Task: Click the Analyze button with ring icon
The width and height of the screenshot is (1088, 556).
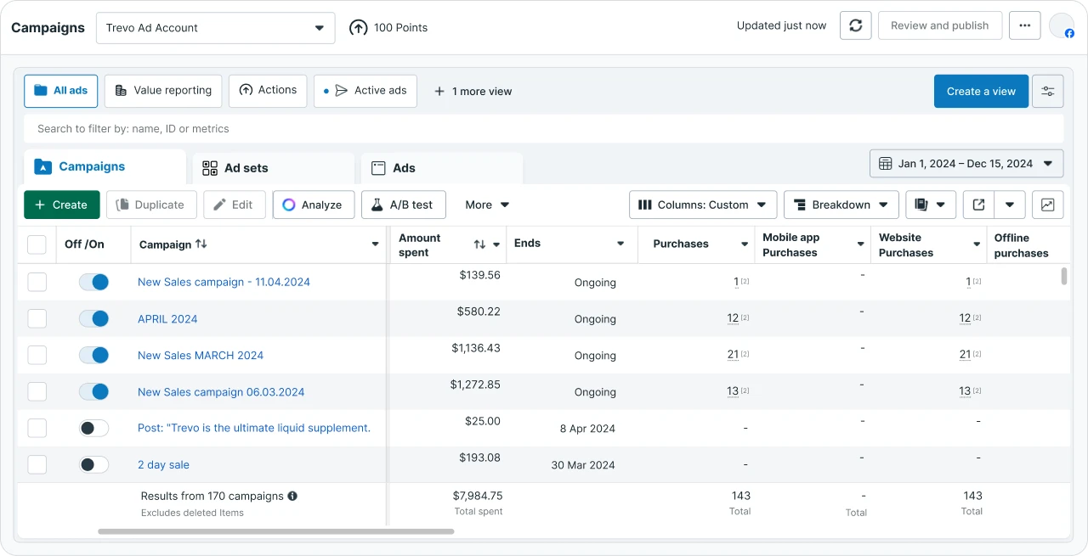Action: point(314,205)
